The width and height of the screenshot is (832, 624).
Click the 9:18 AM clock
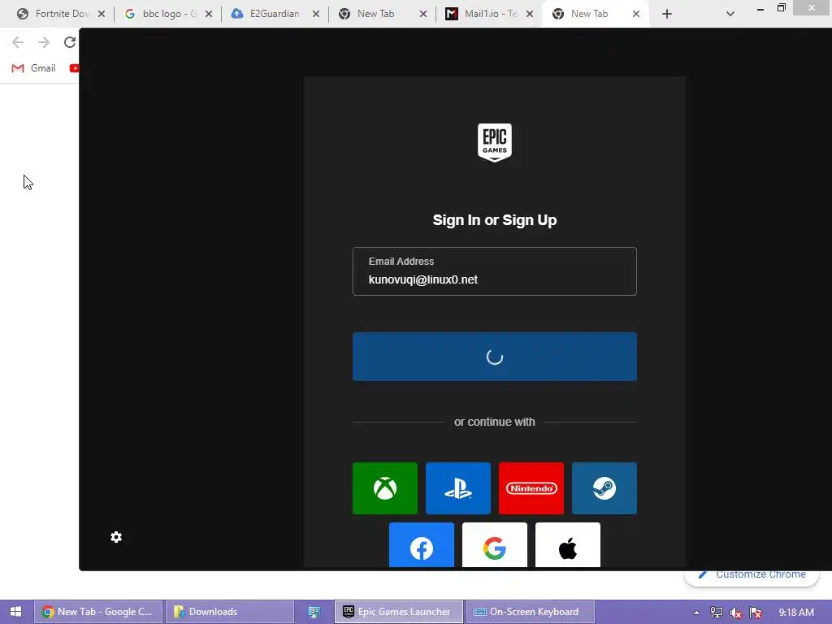(x=796, y=613)
